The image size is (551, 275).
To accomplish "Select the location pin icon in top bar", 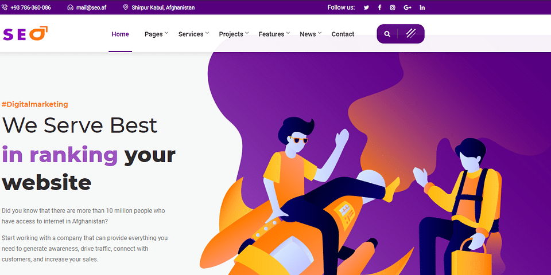I will click(x=126, y=7).
